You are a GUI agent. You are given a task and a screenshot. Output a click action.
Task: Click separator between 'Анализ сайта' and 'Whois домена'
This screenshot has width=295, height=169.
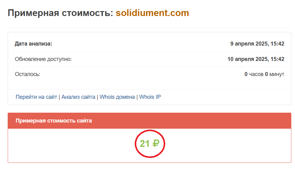pos(97,97)
